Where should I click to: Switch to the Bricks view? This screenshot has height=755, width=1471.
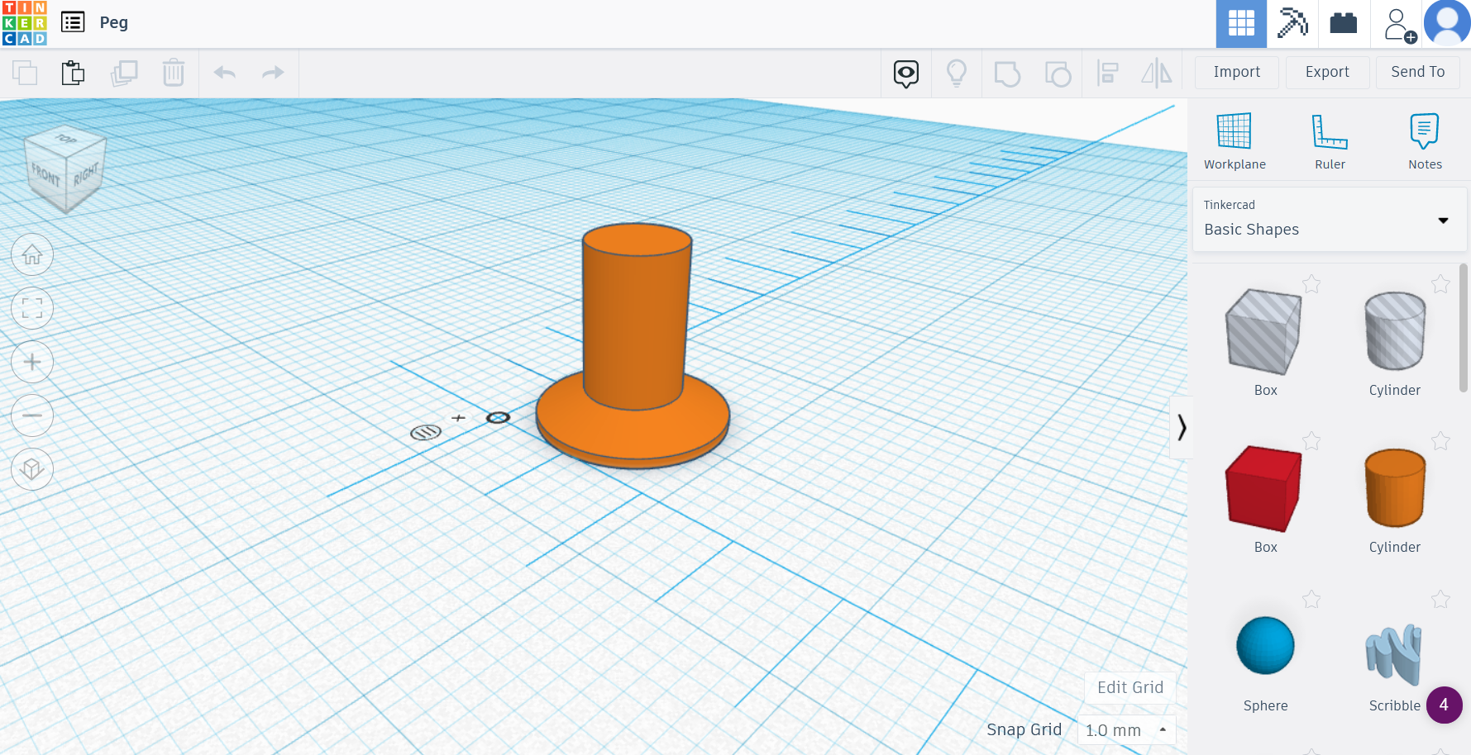pyautogui.click(x=1344, y=23)
